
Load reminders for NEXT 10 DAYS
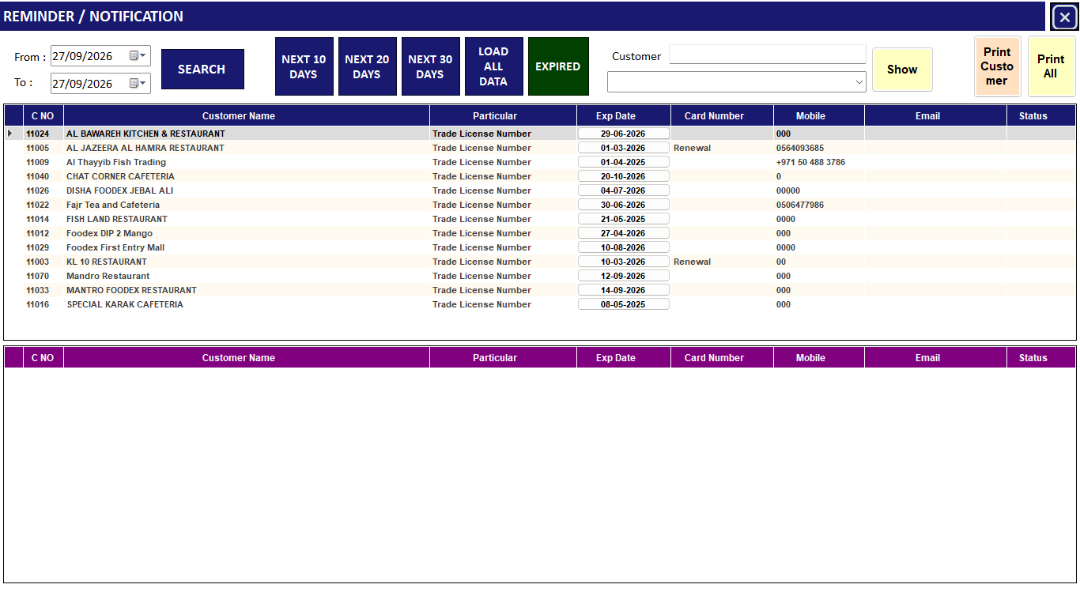[304, 66]
